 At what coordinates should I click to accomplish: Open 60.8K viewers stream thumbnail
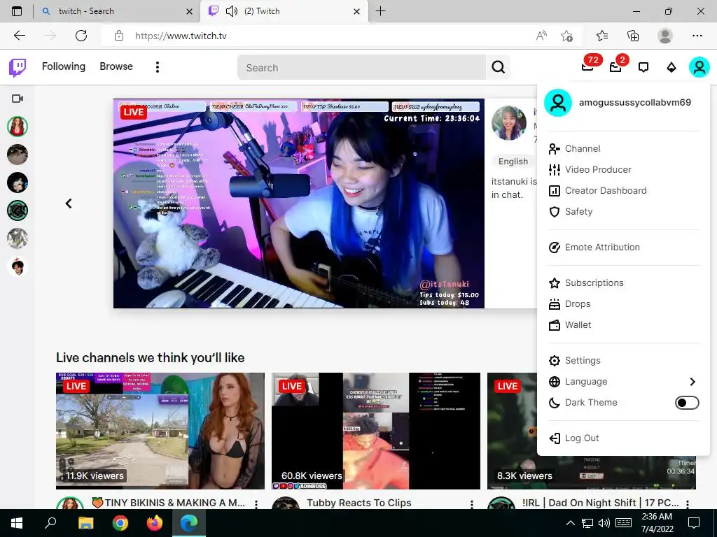pyautogui.click(x=376, y=431)
